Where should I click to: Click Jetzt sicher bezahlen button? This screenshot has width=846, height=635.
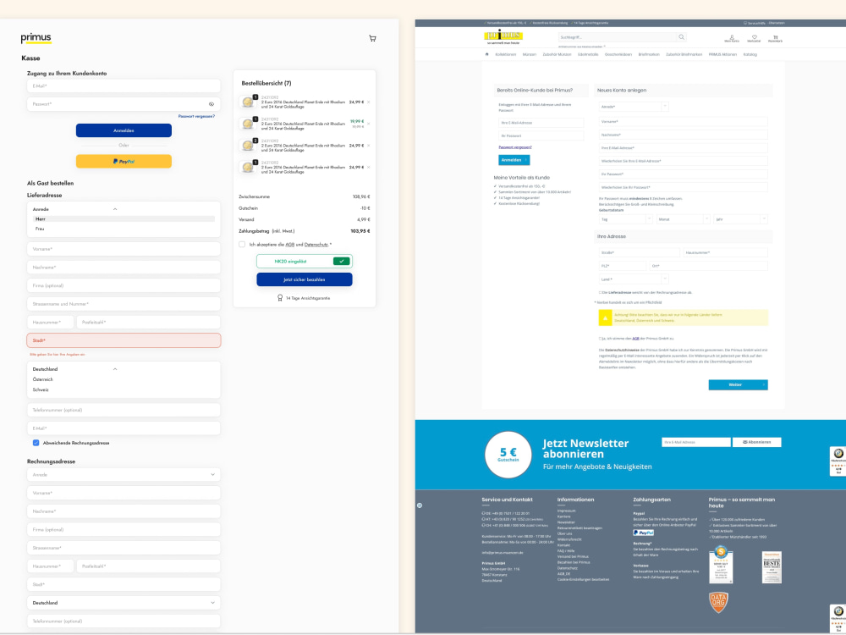click(305, 279)
